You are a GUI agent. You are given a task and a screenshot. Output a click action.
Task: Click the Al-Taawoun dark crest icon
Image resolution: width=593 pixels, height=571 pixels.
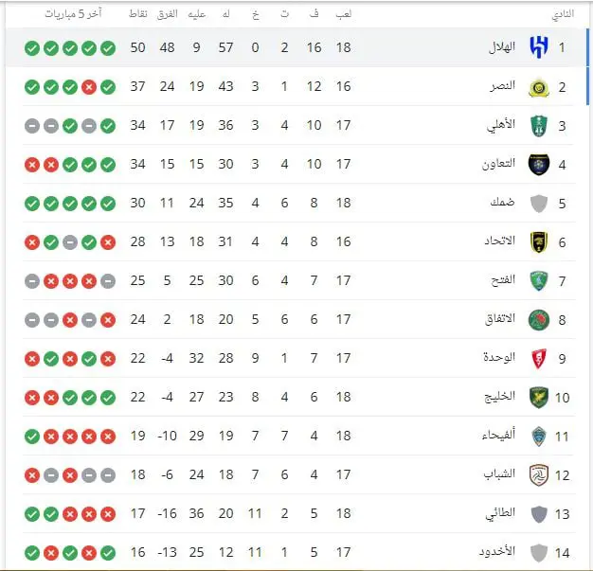pyautogui.click(x=539, y=165)
